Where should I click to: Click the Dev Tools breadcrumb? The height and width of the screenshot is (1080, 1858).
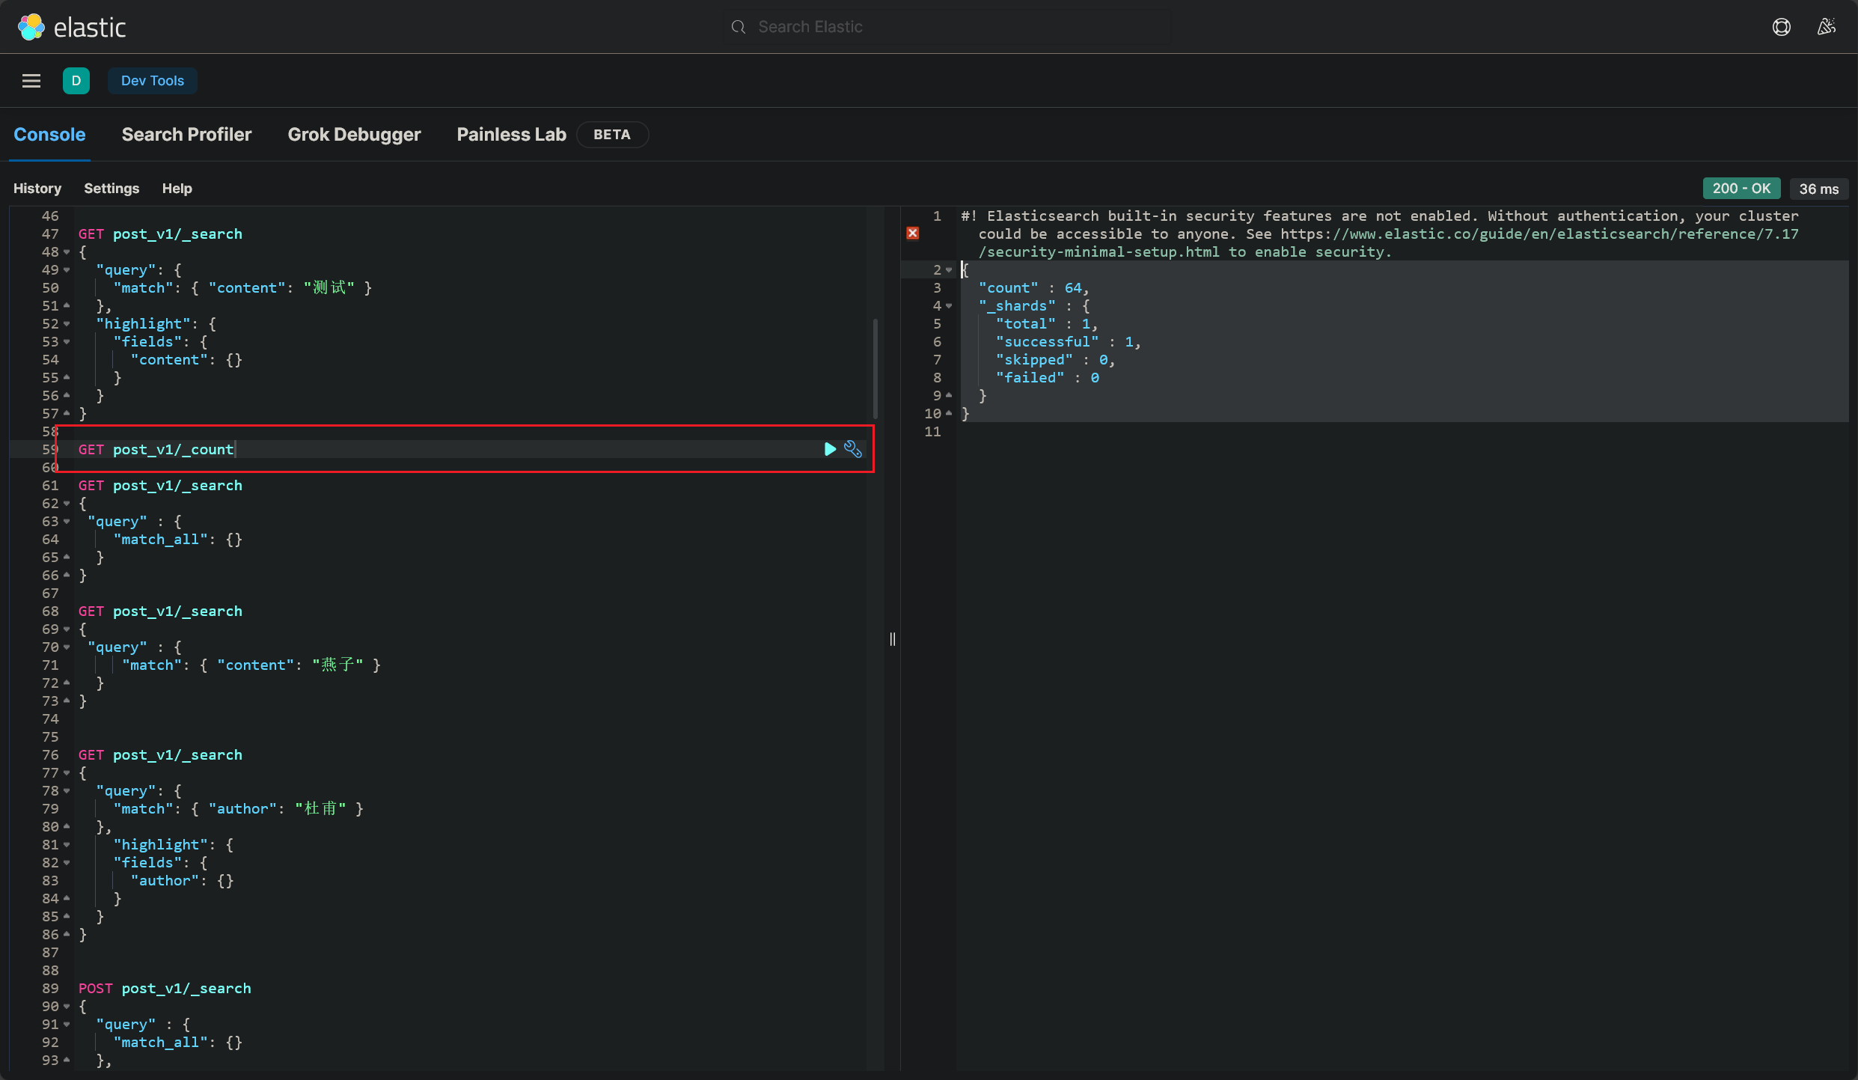[x=153, y=81]
